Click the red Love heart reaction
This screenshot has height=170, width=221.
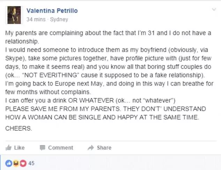22,163
